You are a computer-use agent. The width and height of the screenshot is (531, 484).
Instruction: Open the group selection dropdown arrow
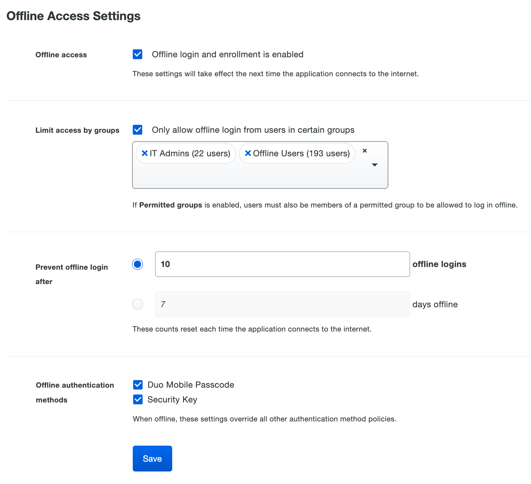coord(375,165)
